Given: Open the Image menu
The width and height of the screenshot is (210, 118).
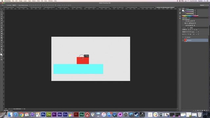Looking at the screenshot, I should (20, 1).
